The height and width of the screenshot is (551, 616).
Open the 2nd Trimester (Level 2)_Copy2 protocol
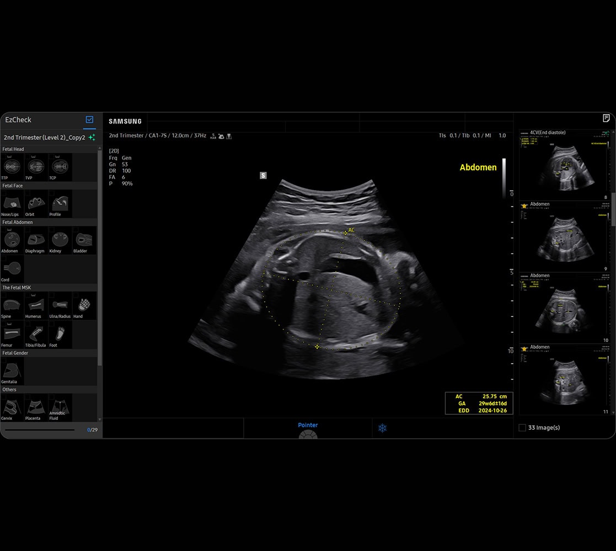tap(44, 137)
